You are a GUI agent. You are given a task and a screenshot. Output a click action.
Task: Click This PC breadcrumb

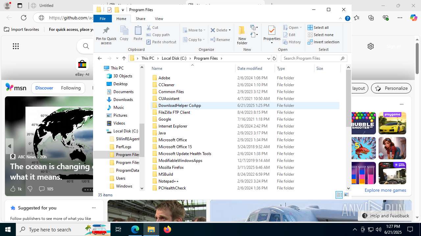[148, 58]
